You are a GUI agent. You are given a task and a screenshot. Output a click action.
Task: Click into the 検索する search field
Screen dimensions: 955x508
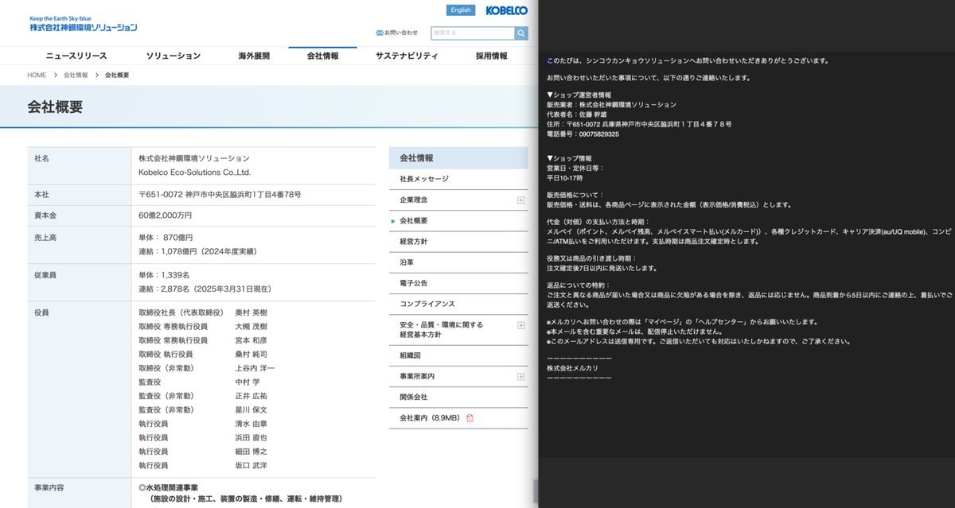[473, 33]
